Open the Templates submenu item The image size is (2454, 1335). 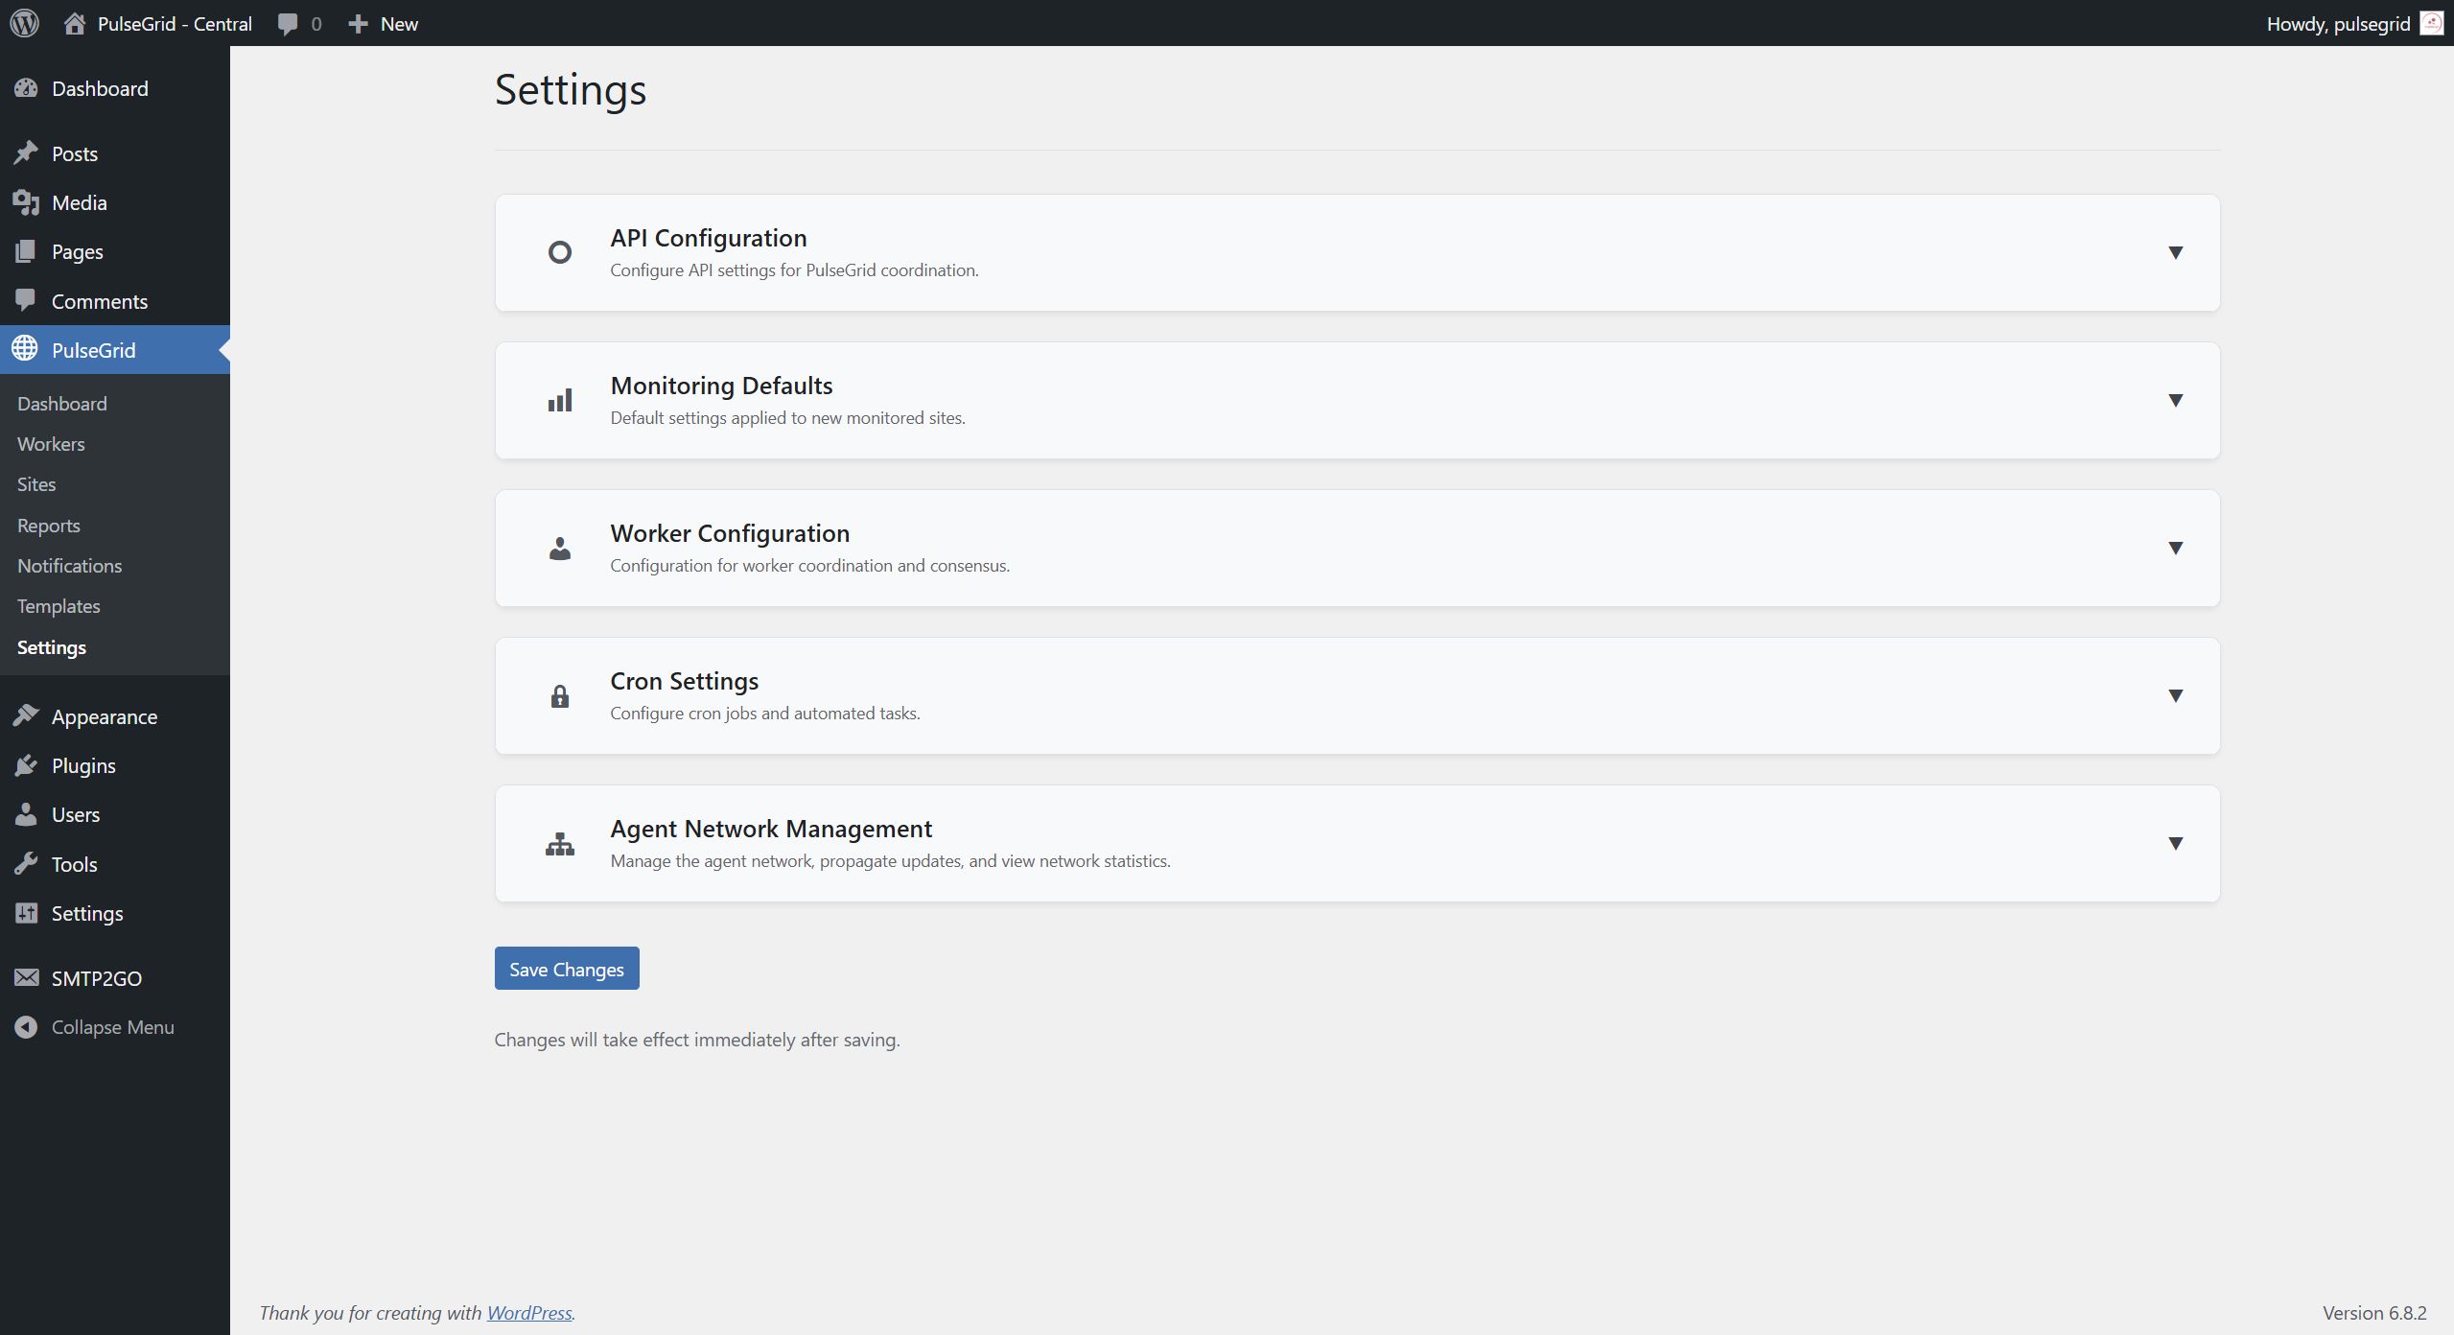[58, 606]
